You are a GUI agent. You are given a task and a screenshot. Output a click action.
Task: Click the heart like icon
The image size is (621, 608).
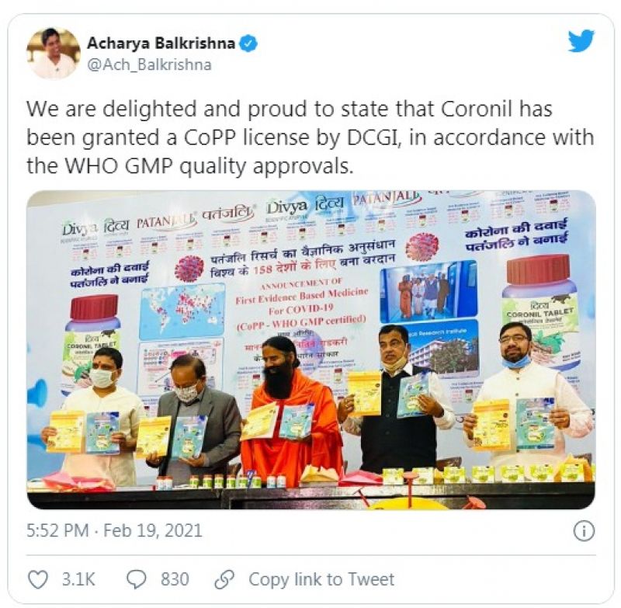point(39,579)
